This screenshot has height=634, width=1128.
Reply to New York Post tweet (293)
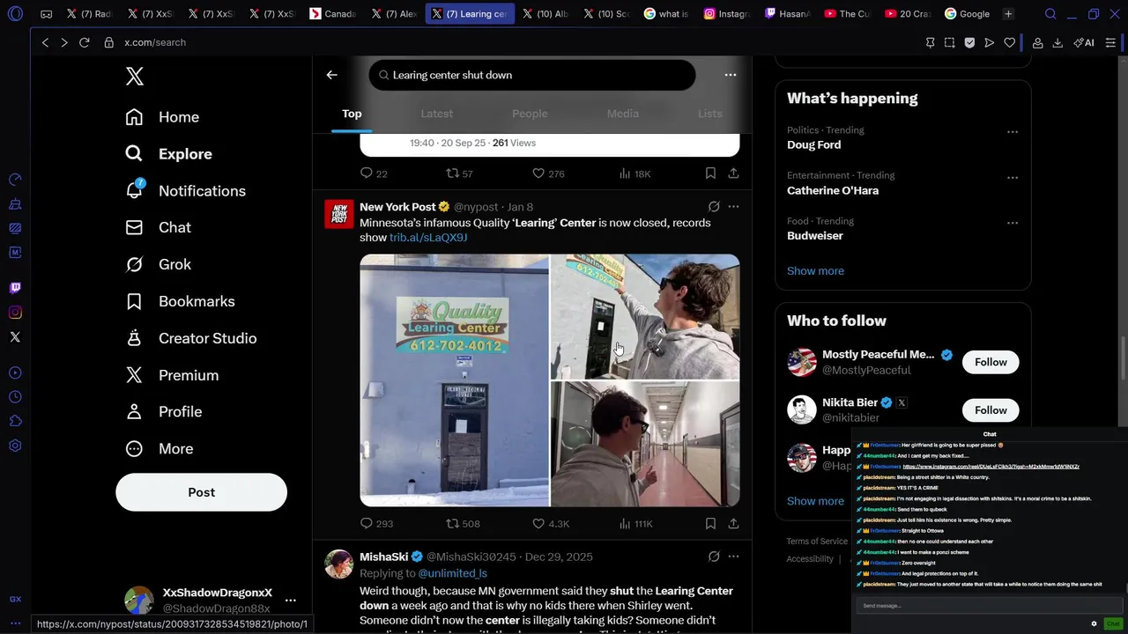[x=376, y=524]
